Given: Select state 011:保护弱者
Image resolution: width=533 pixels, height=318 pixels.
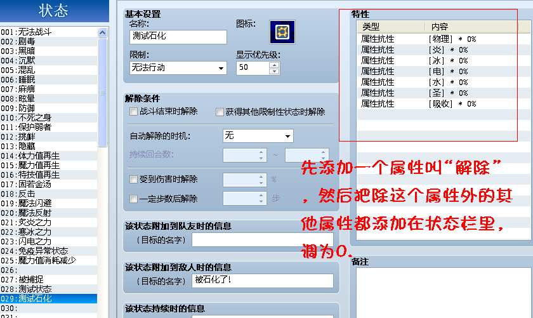Looking at the screenshot, I should [49, 127].
